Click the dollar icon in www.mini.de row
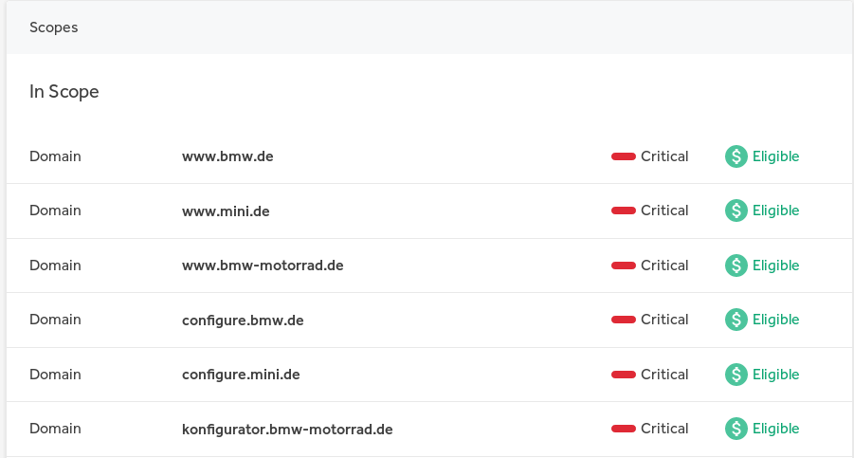 point(736,211)
